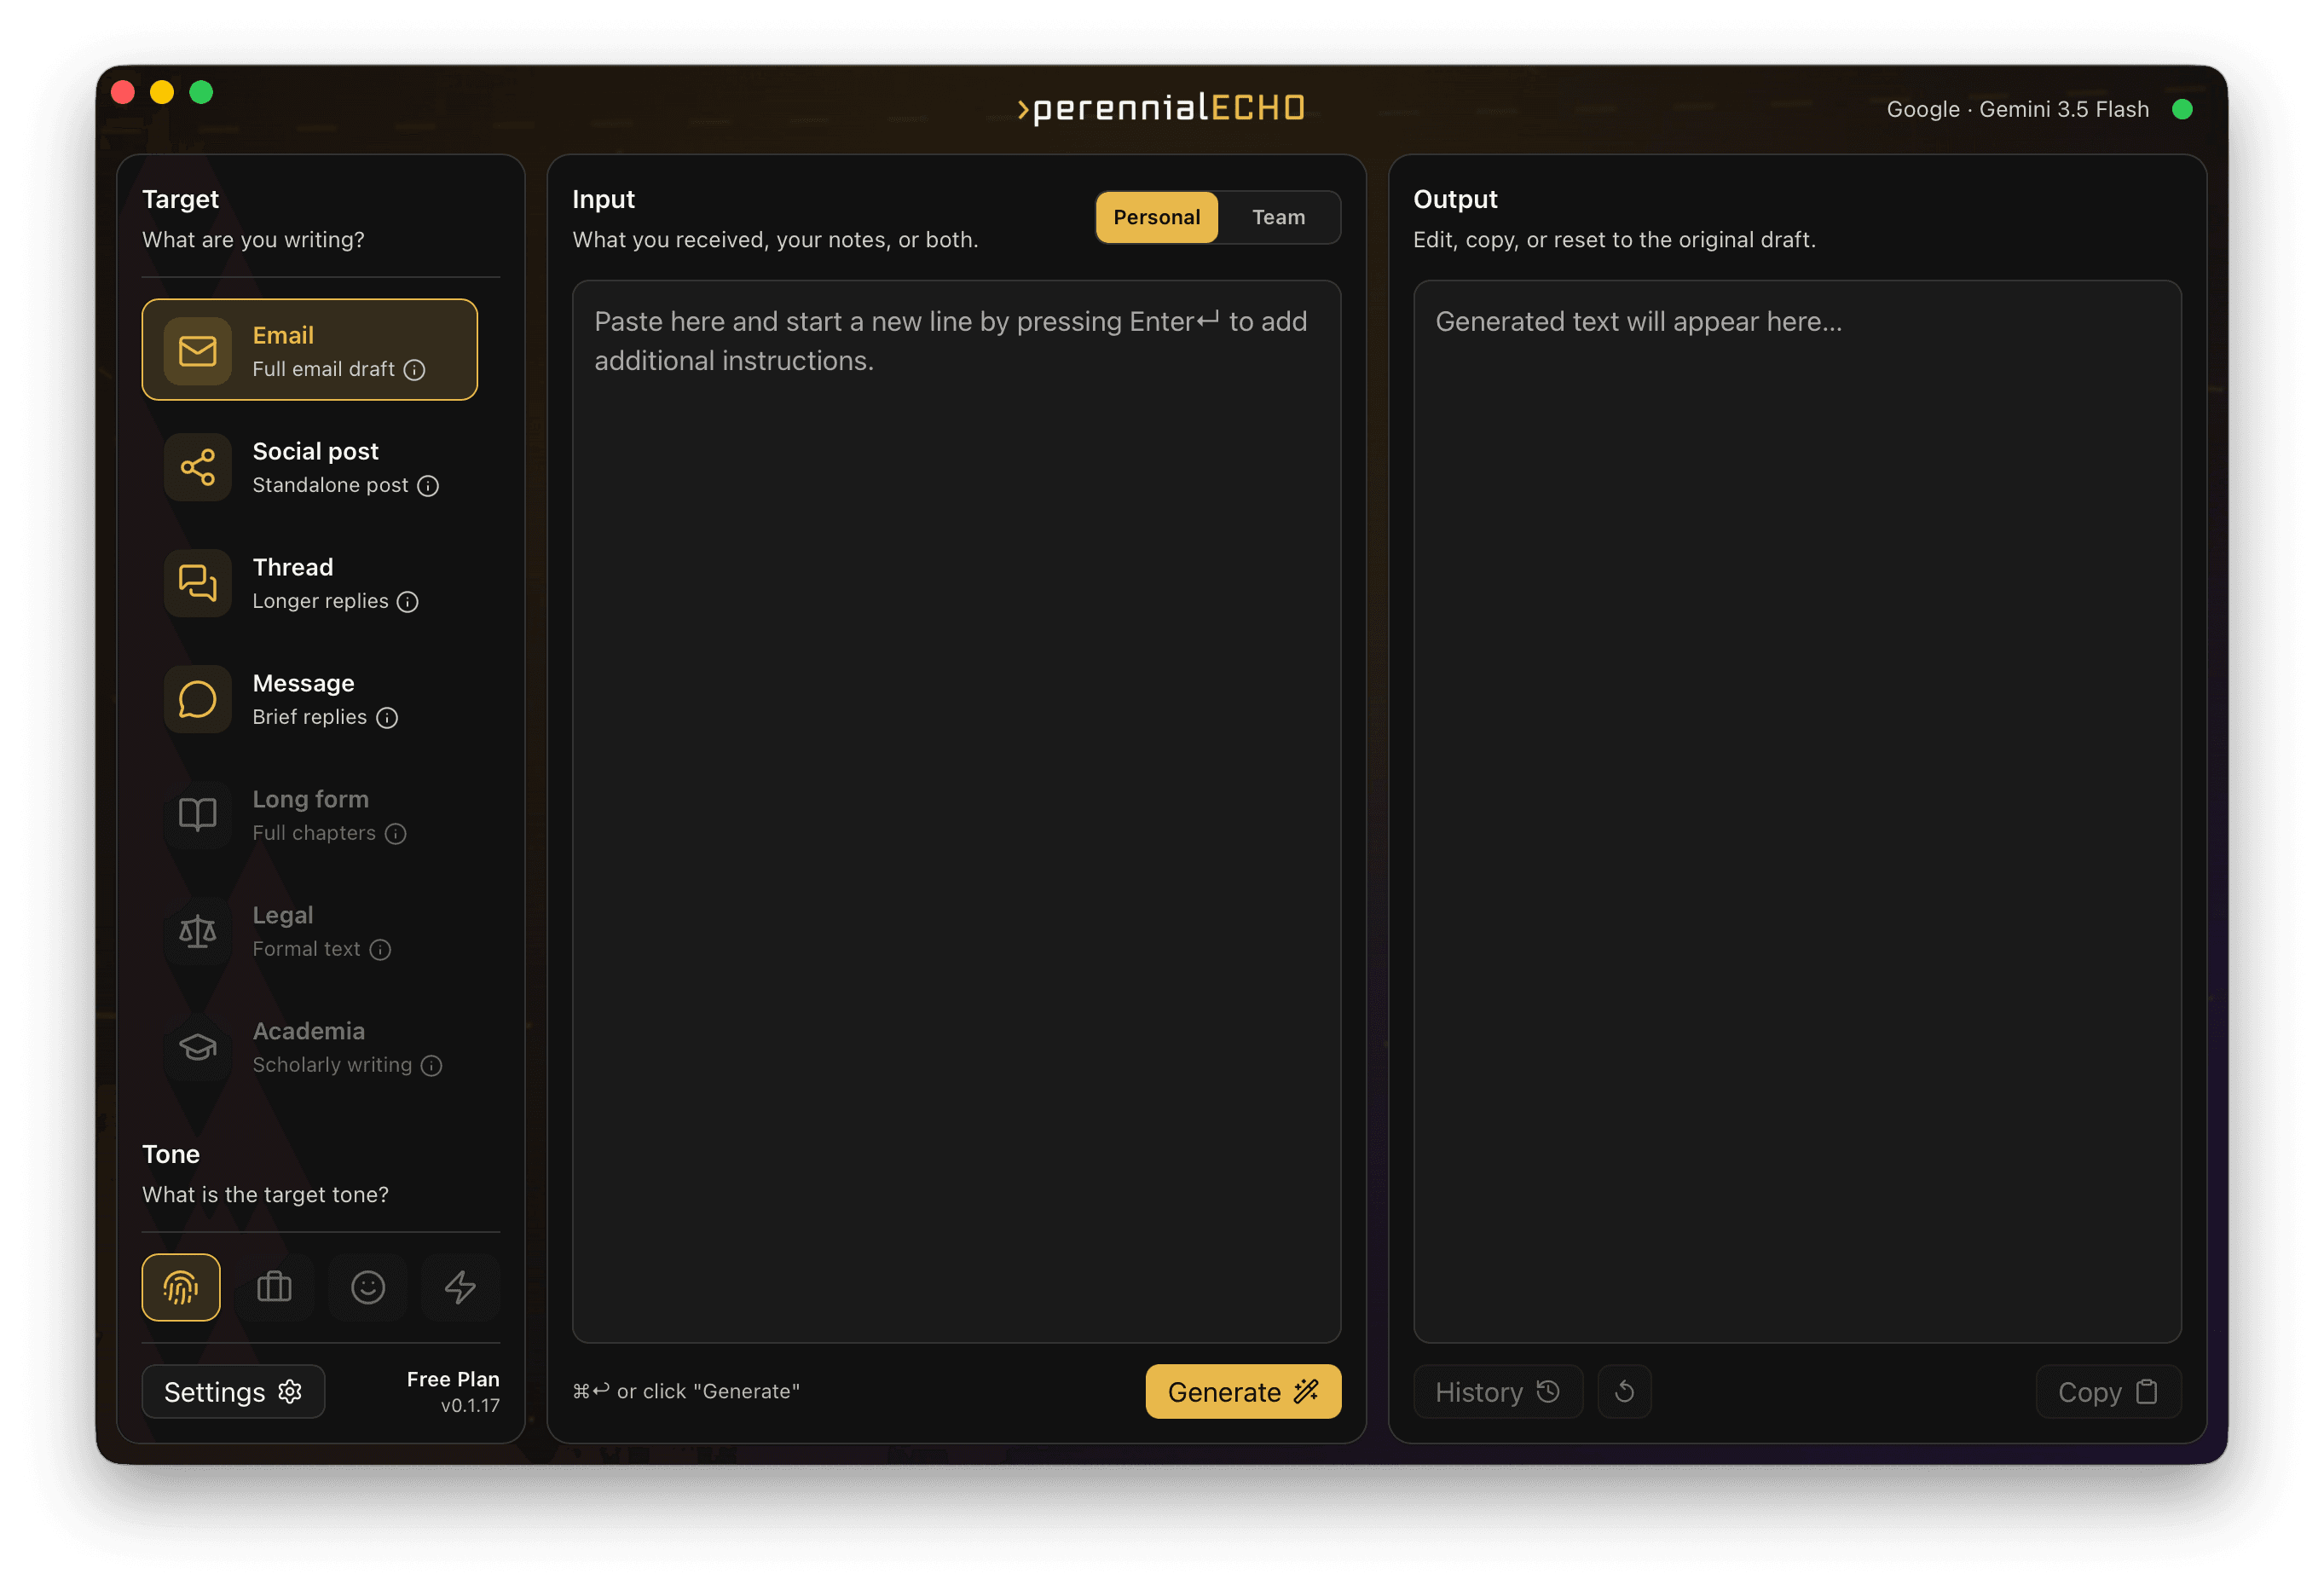Select the Long form target title
This screenshot has height=1591, width=2324.
click(x=310, y=799)
